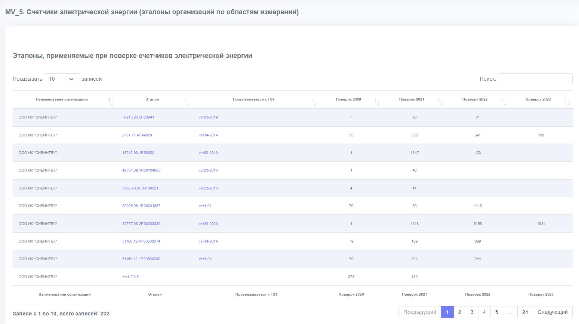Click the Предыдущий pagination button
The height and width of the screenshot is (324, 579).
click(x=420, y=312)
